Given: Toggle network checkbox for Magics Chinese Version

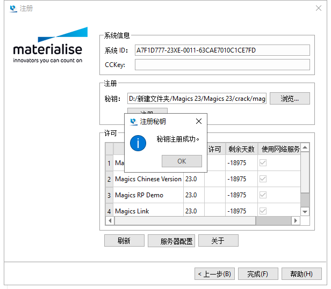Looking at the screenshot, I should pos(263,179).
